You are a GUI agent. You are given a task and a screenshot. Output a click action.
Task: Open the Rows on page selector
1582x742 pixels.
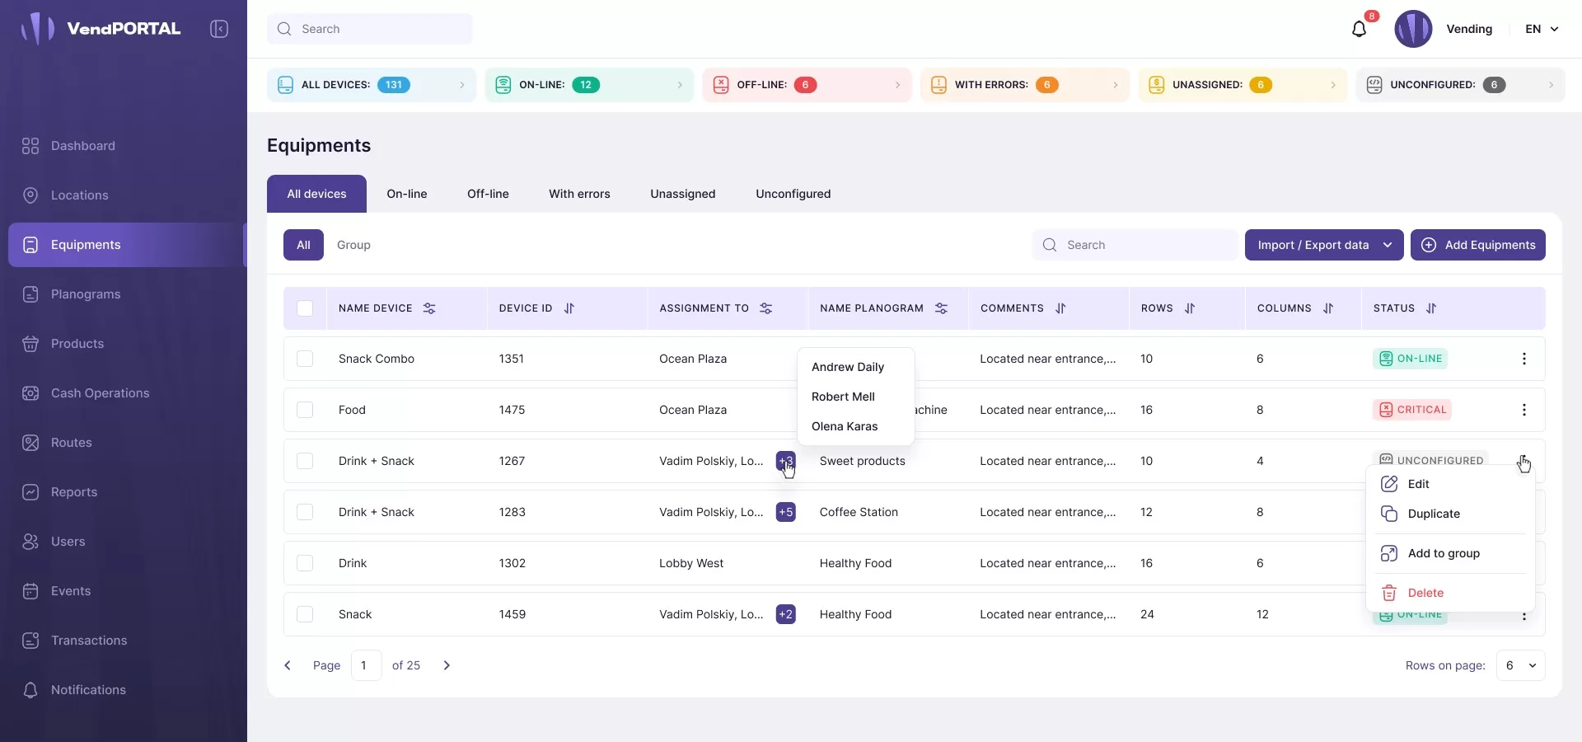tap(1520, 665)
